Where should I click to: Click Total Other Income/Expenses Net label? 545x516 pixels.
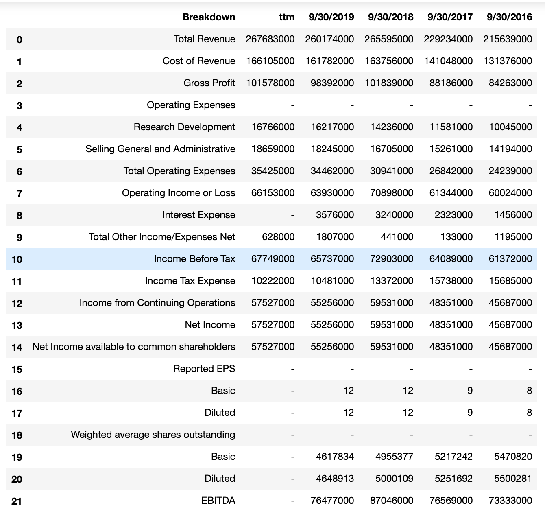162,237
